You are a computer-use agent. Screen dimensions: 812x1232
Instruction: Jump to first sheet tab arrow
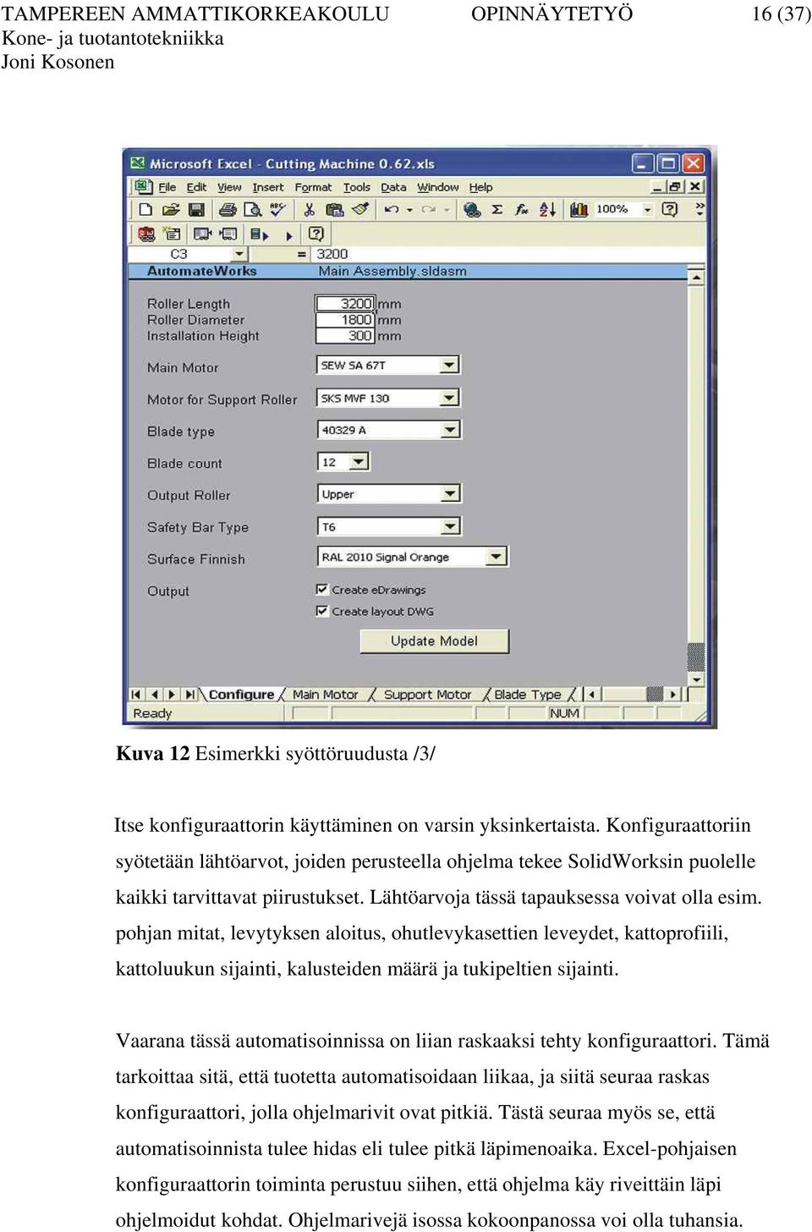(135, 695)
